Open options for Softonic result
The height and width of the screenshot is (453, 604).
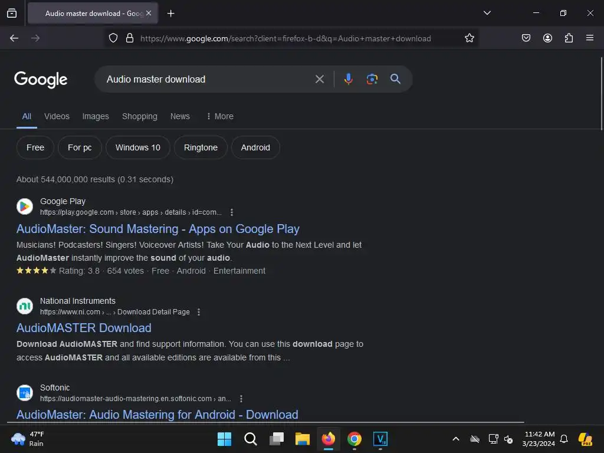241,399
